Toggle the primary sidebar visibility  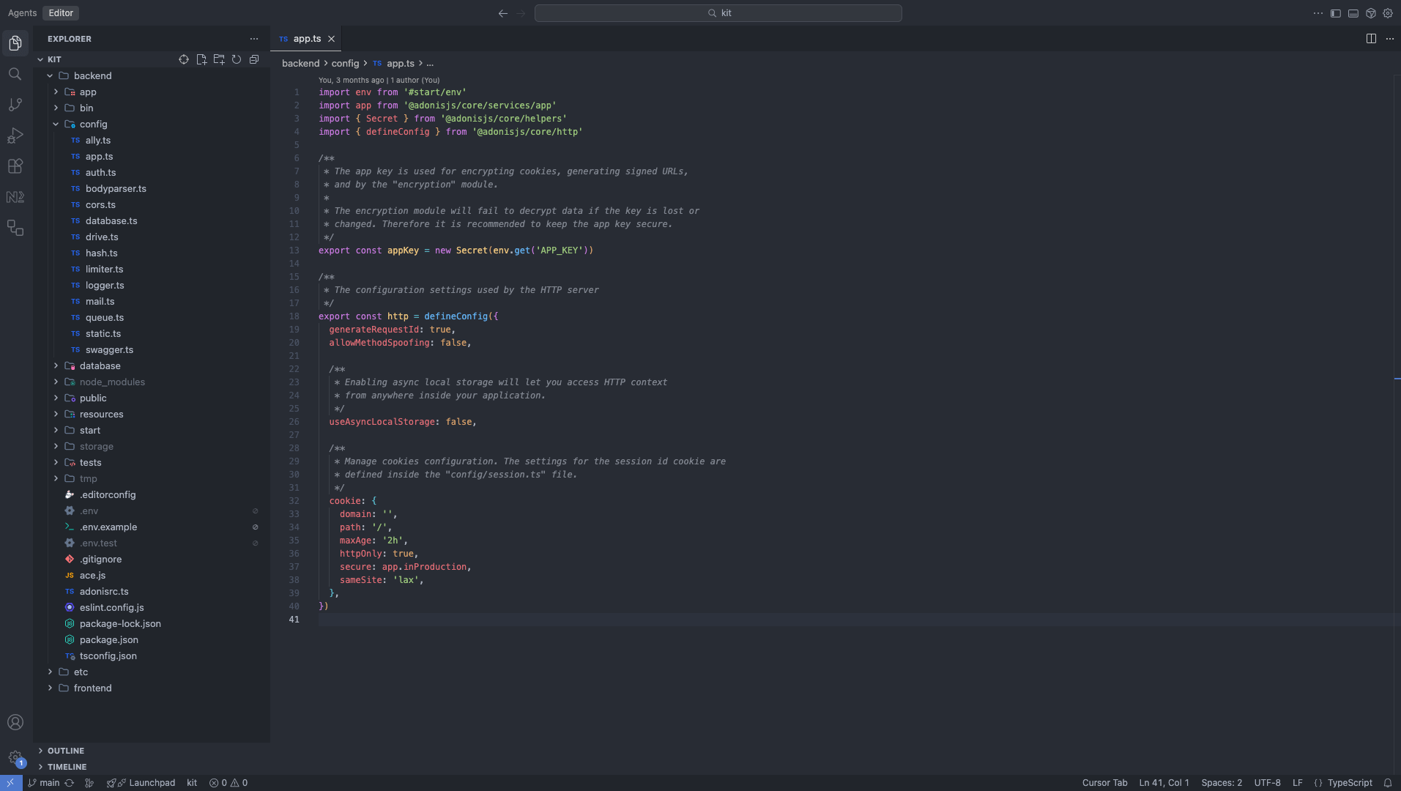[1336, 13]
